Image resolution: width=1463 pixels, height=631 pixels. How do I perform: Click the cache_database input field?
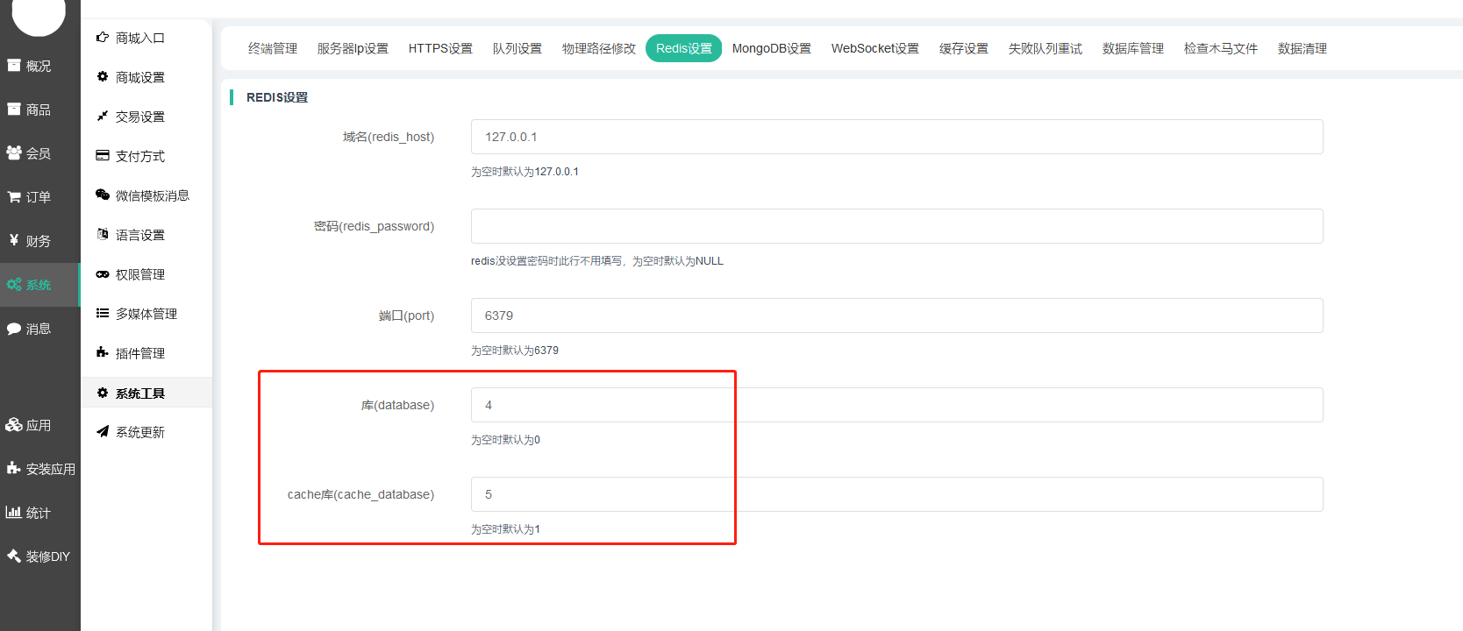896,494
